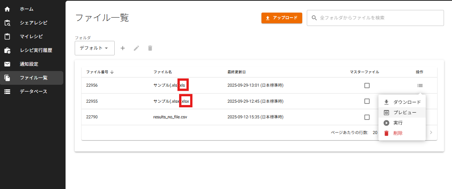This screenshot has height=189, width=452.
Task: Check マスターファイル box for file 22955
Action: (x=367, y=101)
